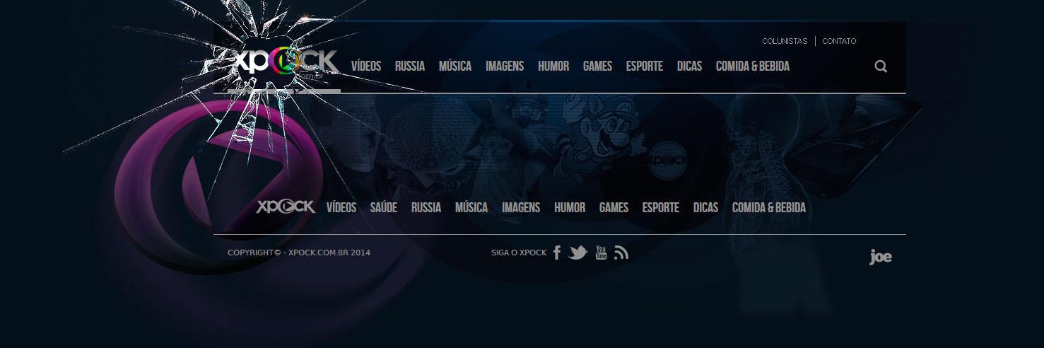Image resolution: width=1044 pixels, height=348 pixels.
Task: Open Colunistas link in header
Action: click(785, 41)
